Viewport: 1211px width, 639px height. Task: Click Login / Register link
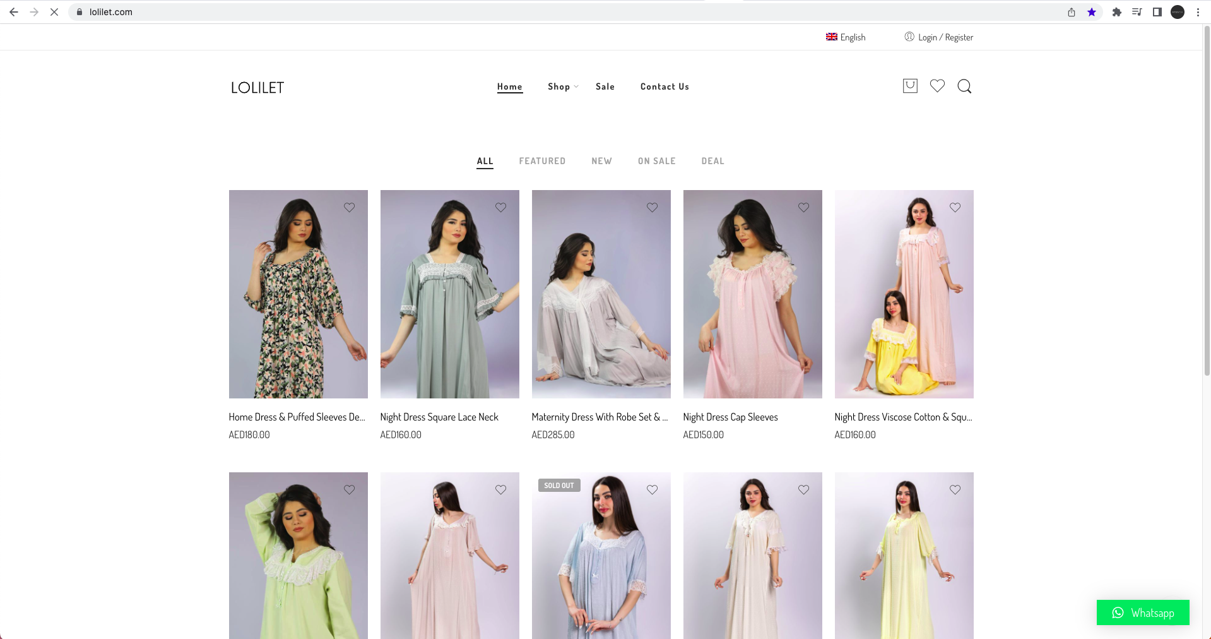(x=939, y=37)
